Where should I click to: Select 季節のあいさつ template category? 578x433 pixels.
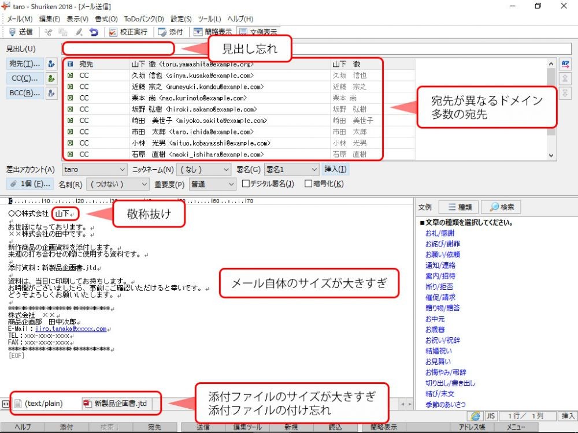tap(445, 404)
